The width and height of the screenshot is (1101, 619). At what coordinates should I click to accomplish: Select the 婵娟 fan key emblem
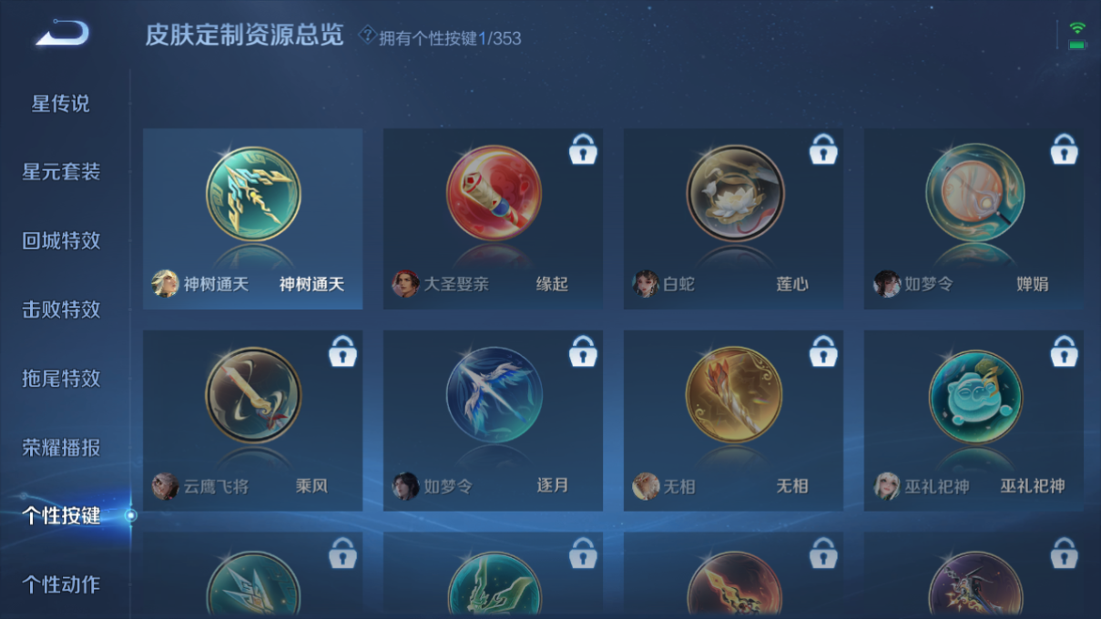tap(974, 194)
